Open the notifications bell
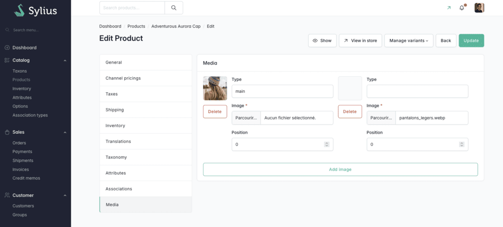 (462, 8)
